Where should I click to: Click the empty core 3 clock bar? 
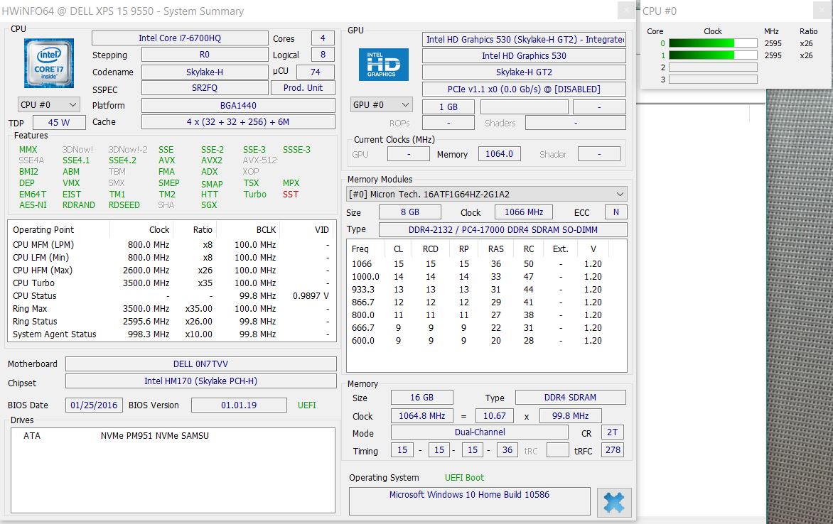(x=713, y=79)
